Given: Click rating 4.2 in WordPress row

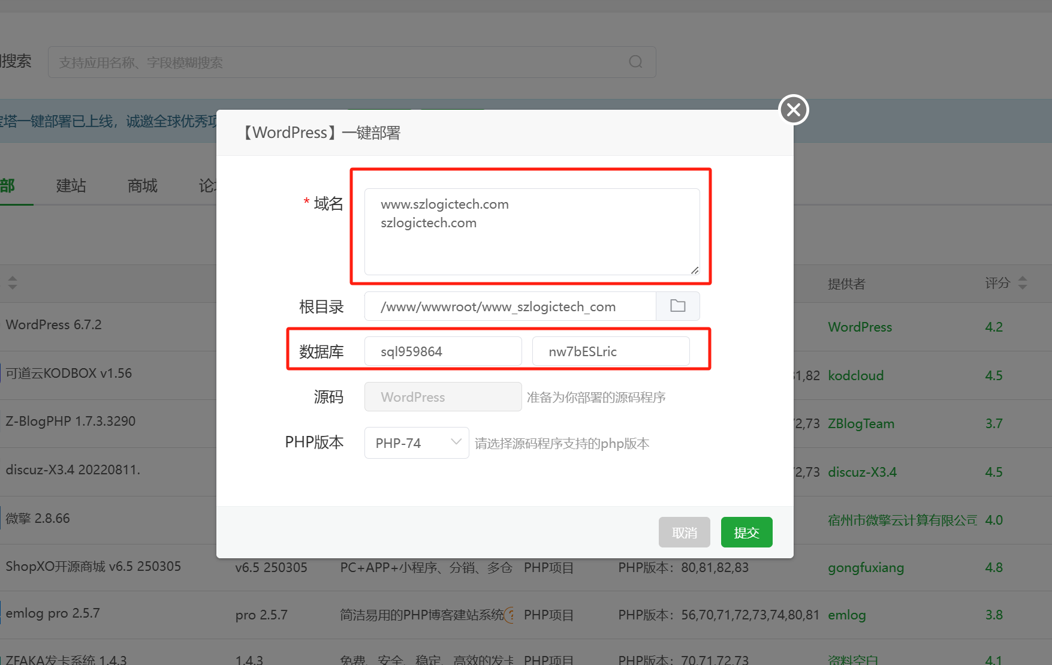Looking at the screenshot, I should pos(994,327).
